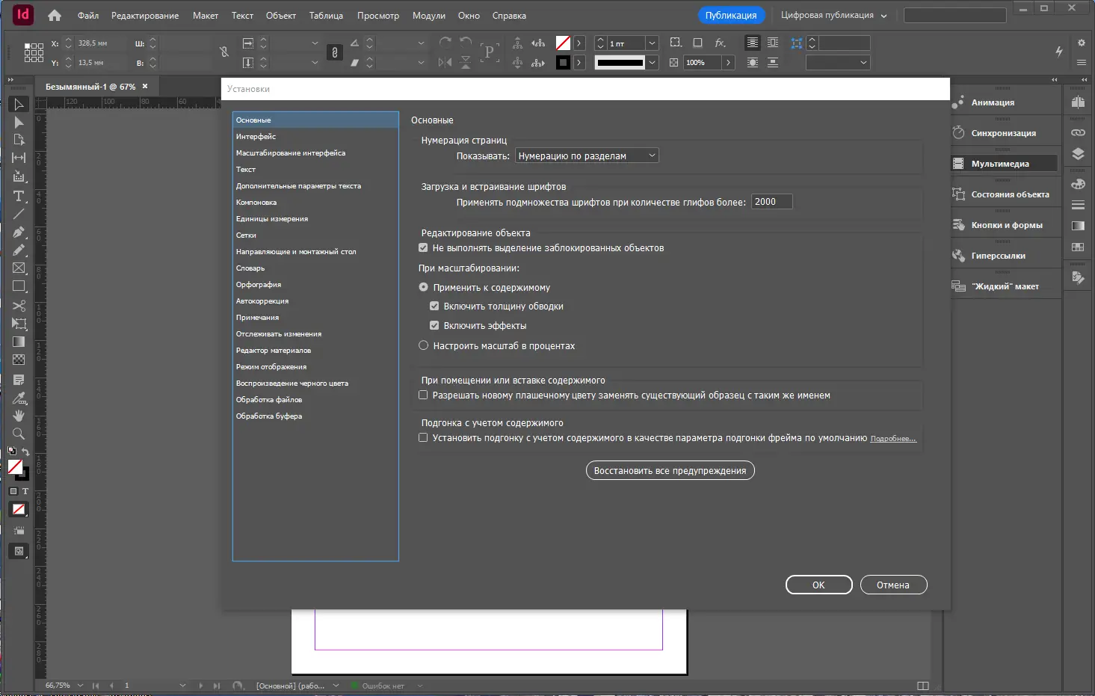
Task: Open the Синхронизация panel
Action: coord(1005,133)
